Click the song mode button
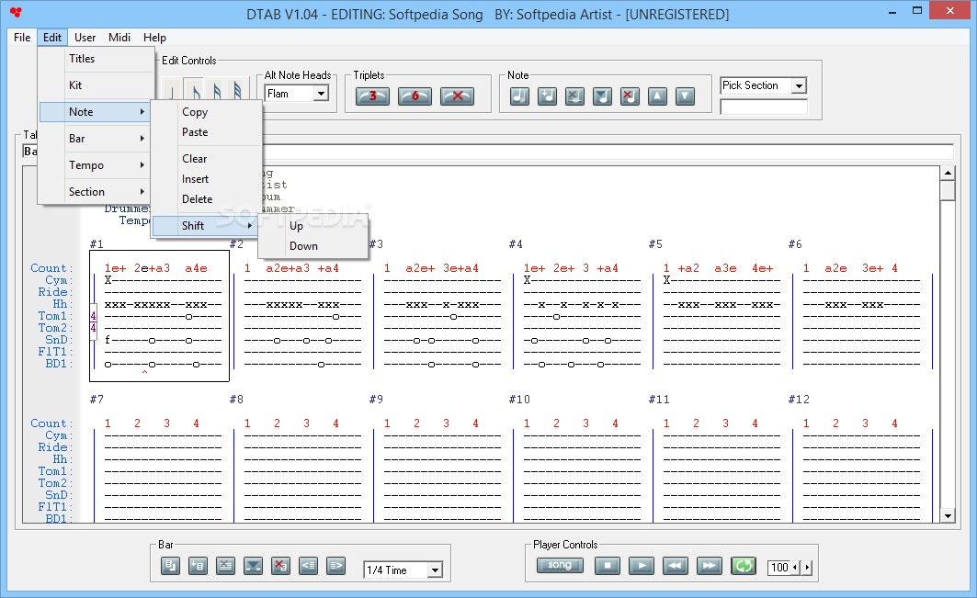 tap(560, 565)
